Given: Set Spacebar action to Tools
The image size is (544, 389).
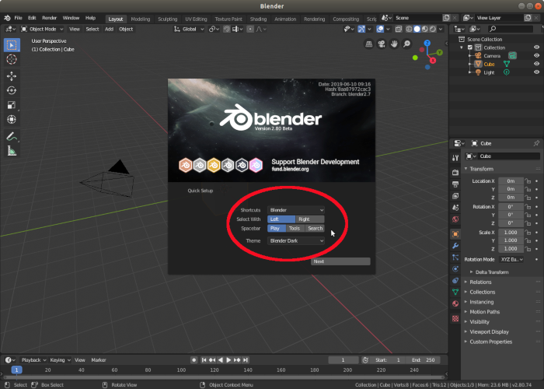Looking at the screenshot, I should coord(295,228).
